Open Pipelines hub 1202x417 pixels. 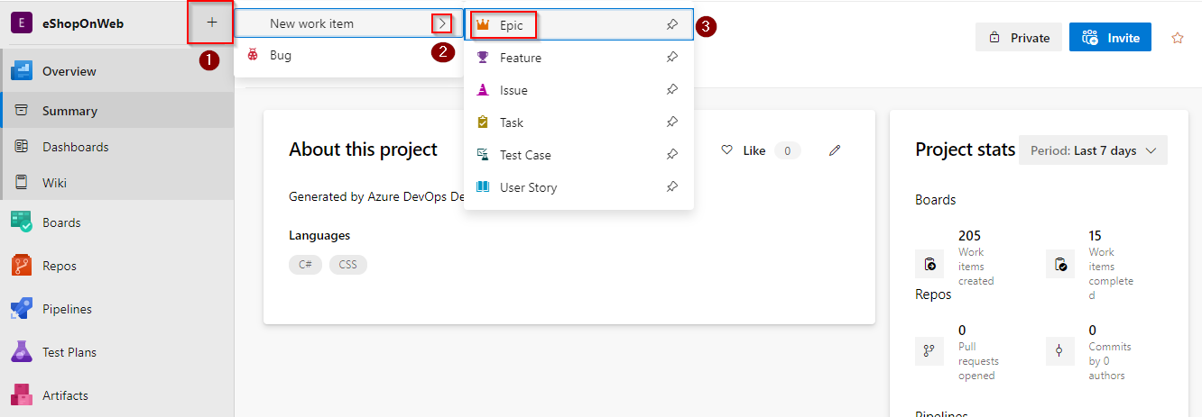coord(117,309)
